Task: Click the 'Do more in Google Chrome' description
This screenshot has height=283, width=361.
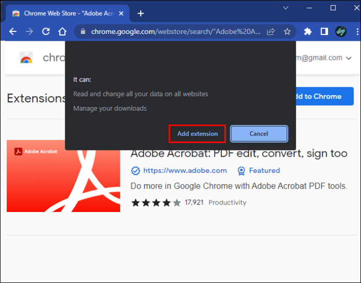Action: pos(239,186)
